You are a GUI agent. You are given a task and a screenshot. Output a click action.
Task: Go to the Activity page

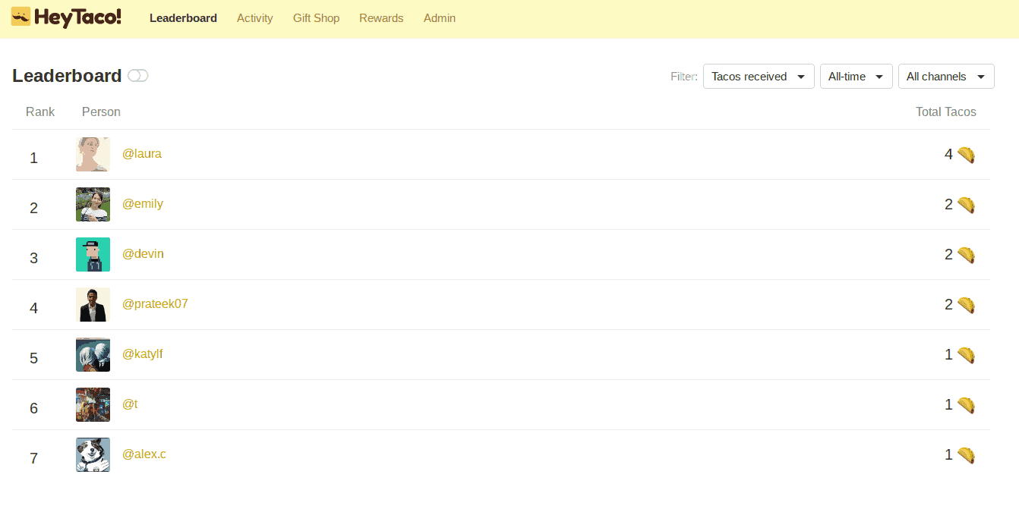[254, 18]
